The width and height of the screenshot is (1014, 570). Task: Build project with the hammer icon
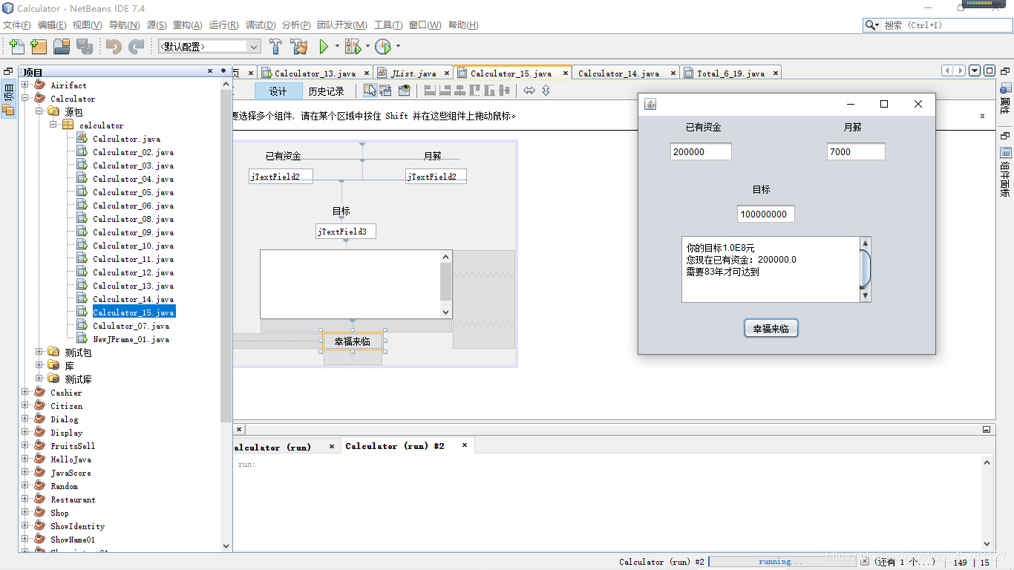point(275,47)
